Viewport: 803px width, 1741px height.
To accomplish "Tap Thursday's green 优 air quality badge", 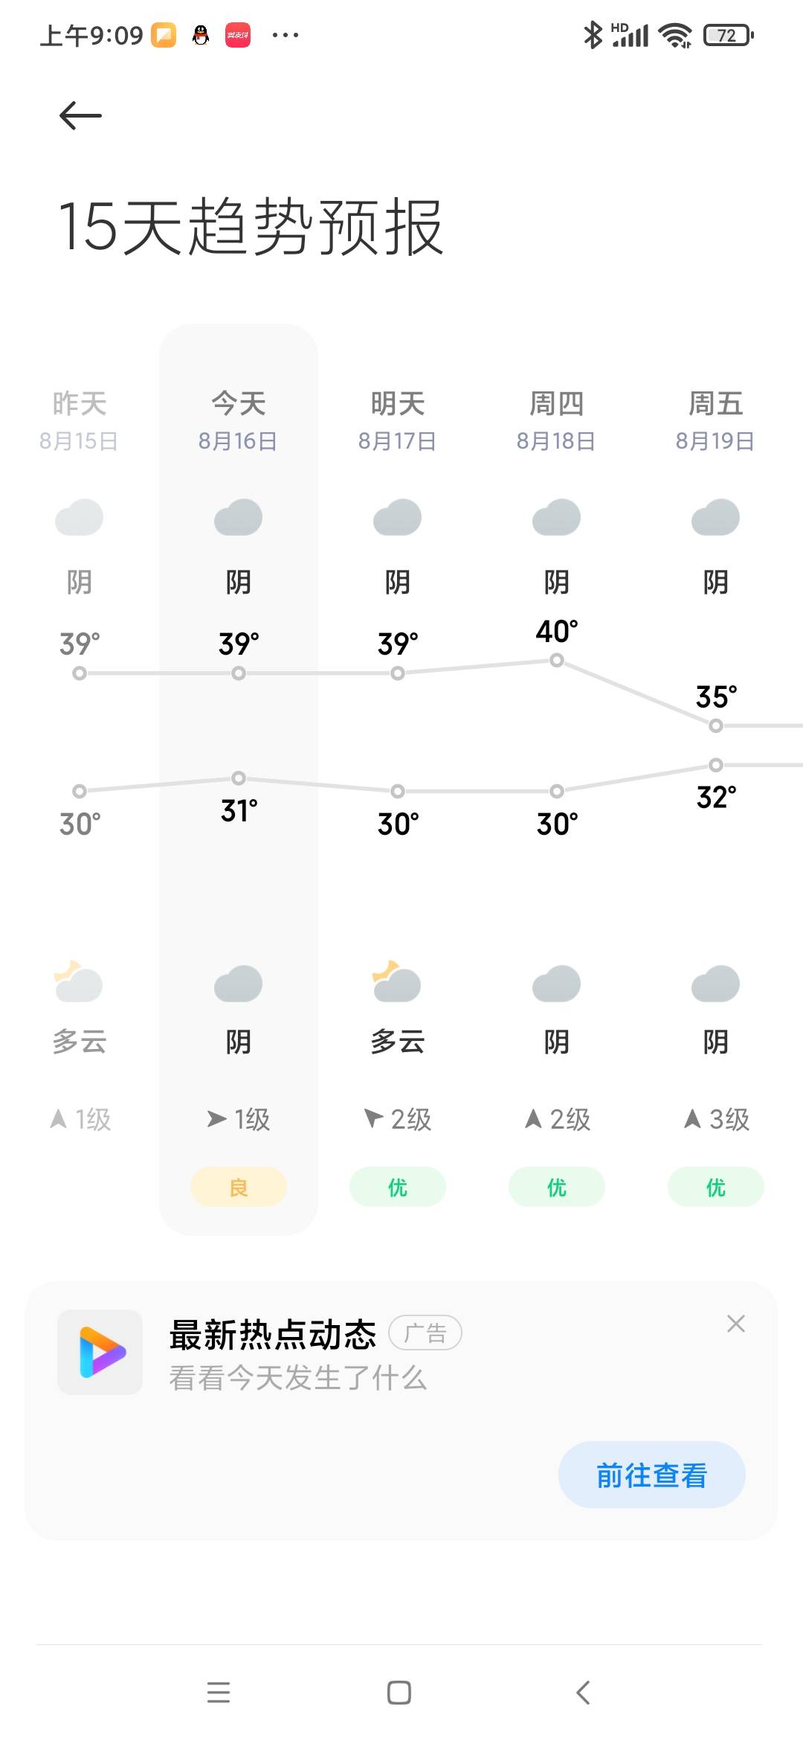I will (556, 1187).
